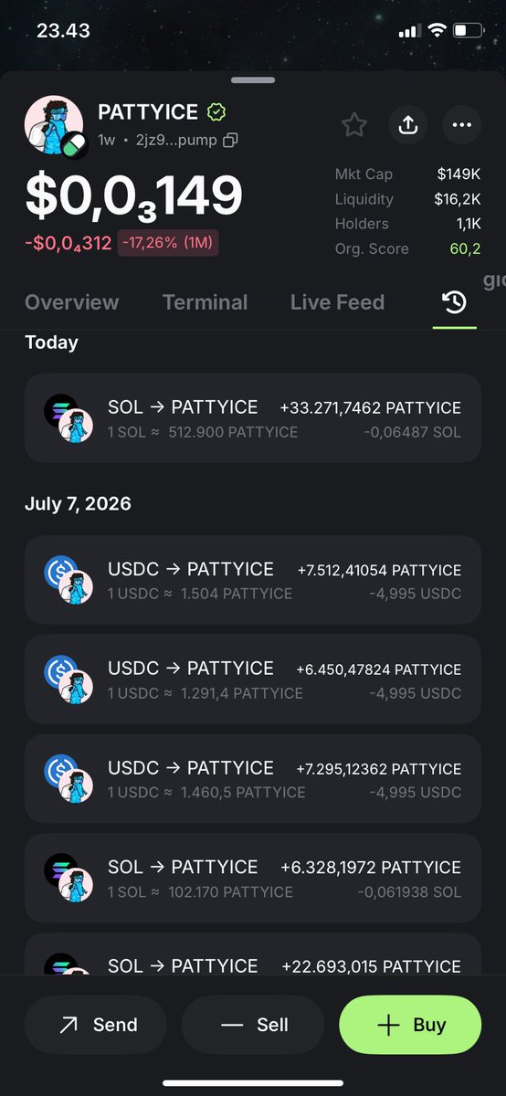Add PATTYICE to favorites with star icon

point(354,124)
